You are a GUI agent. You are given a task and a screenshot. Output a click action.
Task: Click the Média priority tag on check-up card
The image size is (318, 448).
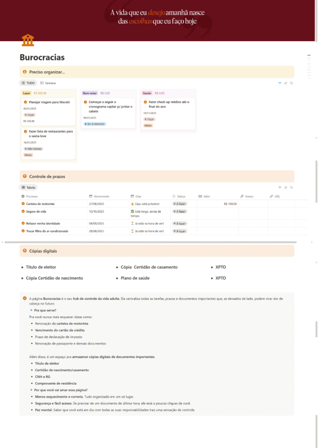point(148,126)
